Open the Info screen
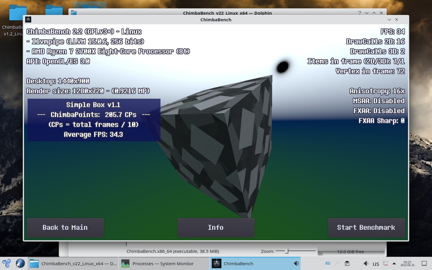Image resolution: width=432 pixels, height=270 pixels. [216, 227]
